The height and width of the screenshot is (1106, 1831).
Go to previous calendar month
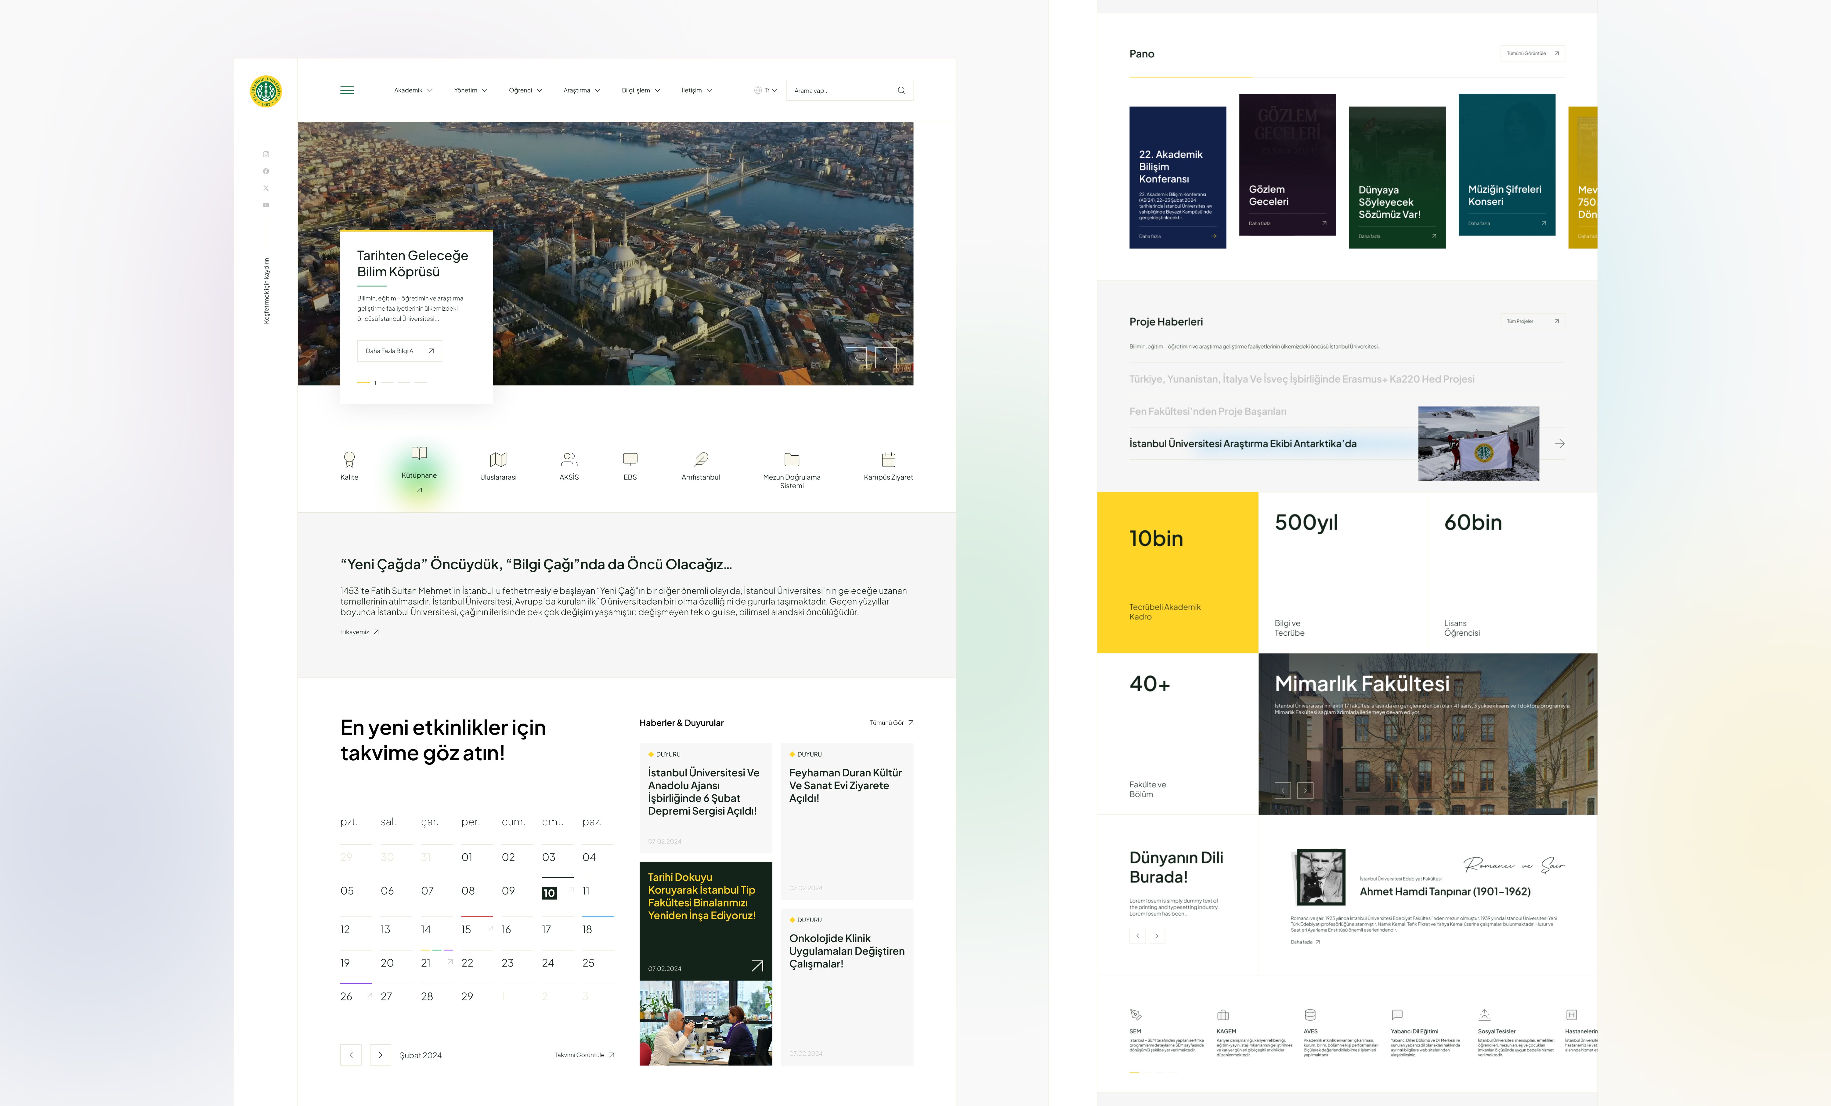(x=351, y=1055)
